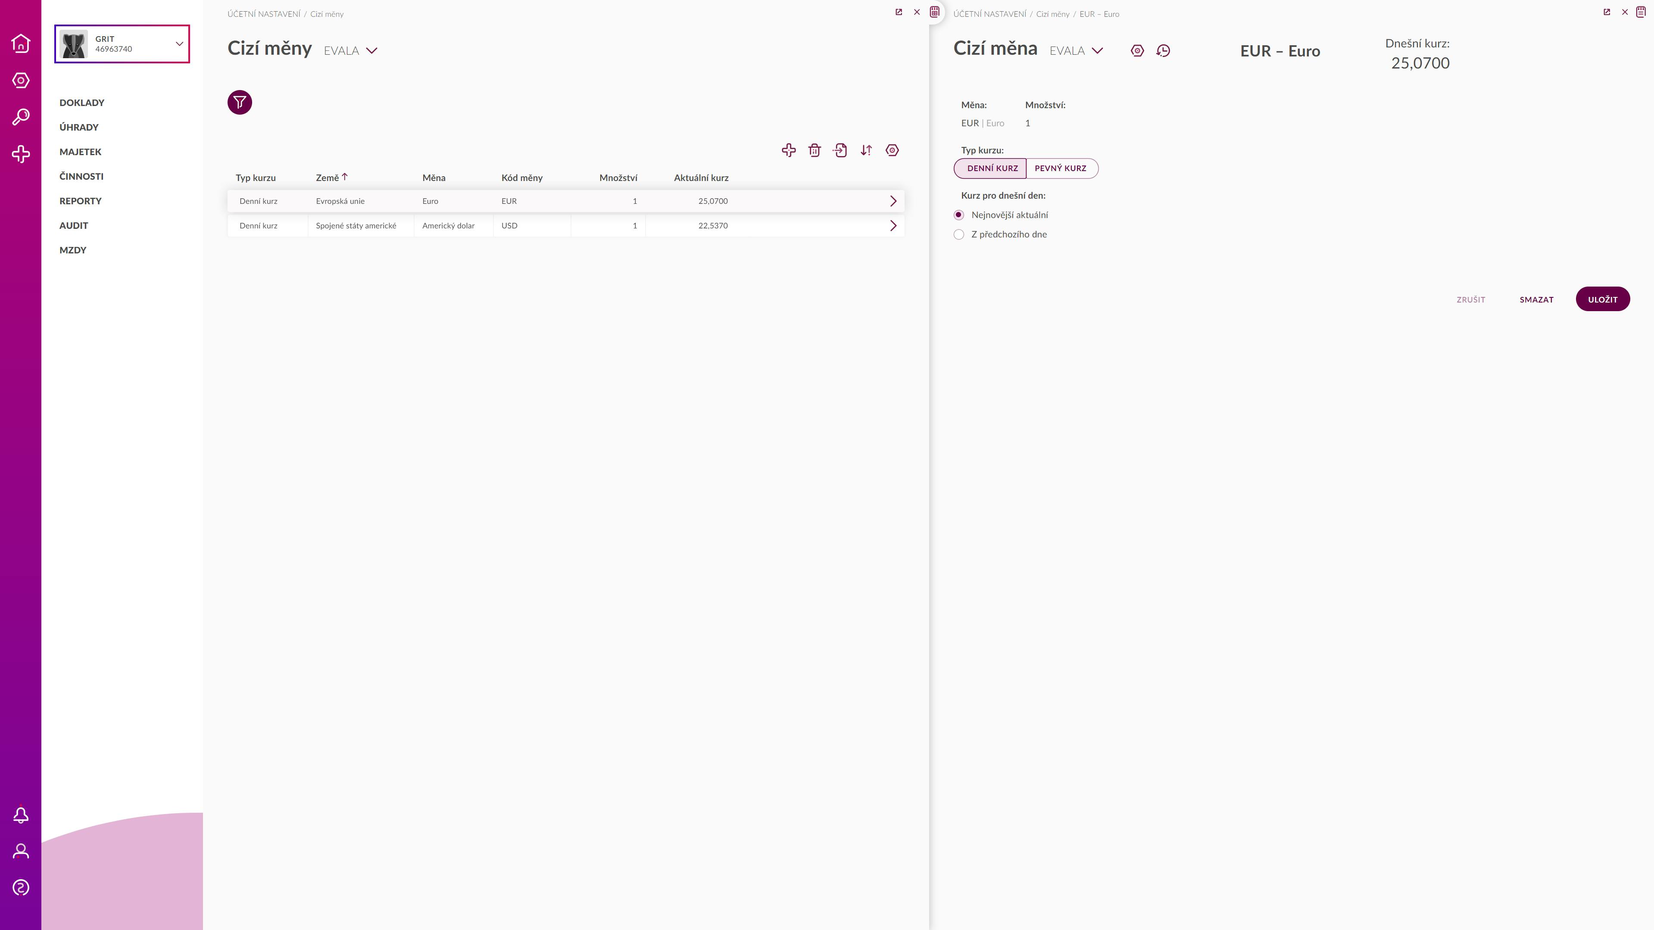Click the Americký dolar cell
The height and width of the screenshot is (930, 1654).
(453, 225)
